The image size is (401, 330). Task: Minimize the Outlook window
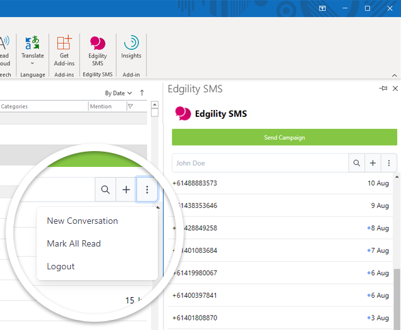[x=345, y=8]
